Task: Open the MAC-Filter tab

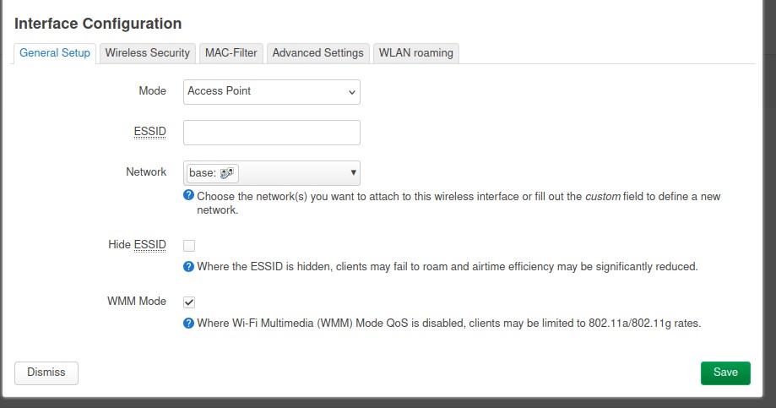Action: point(231,53)
